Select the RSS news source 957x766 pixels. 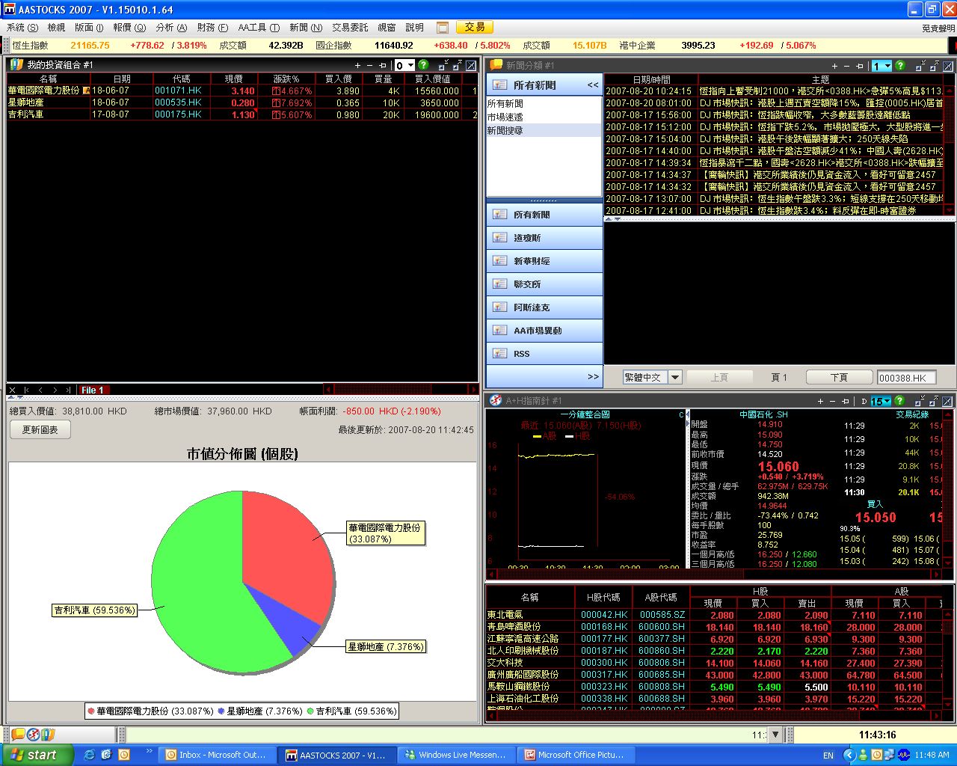pyautogui.click(x=544, y=354)
